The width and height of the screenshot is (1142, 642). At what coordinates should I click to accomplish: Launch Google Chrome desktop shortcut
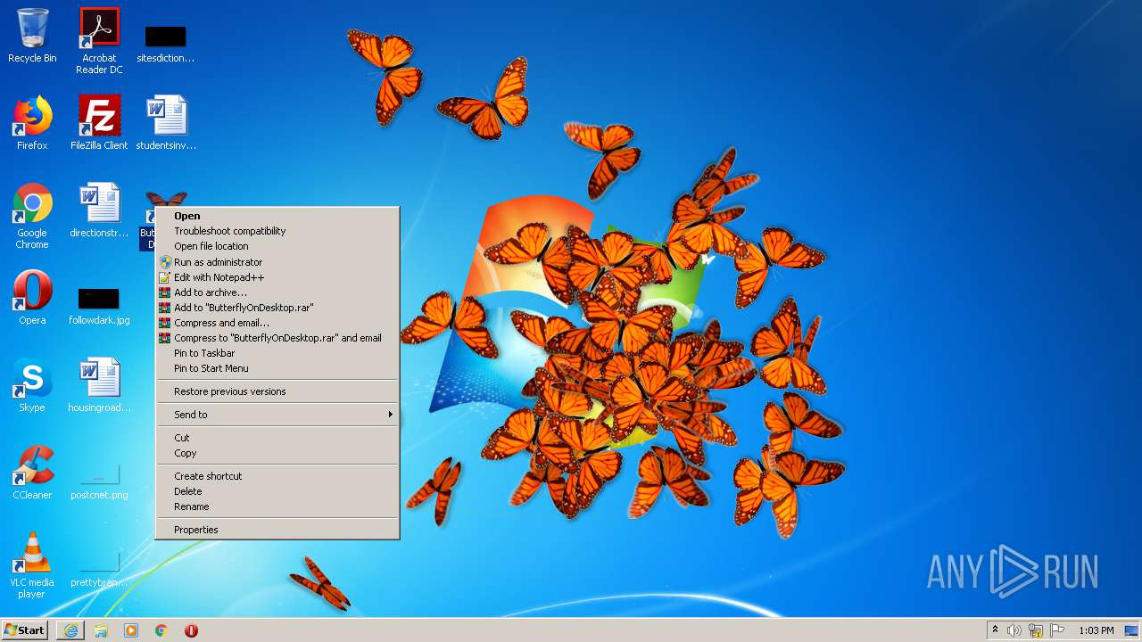(32, 217)
